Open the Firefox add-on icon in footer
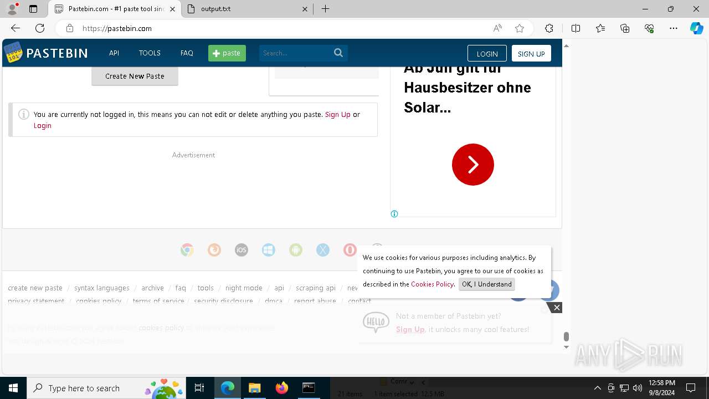709x399 pixels. coord(214,250)
